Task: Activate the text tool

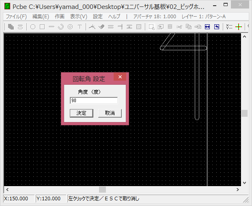Action: pos(80,27)
